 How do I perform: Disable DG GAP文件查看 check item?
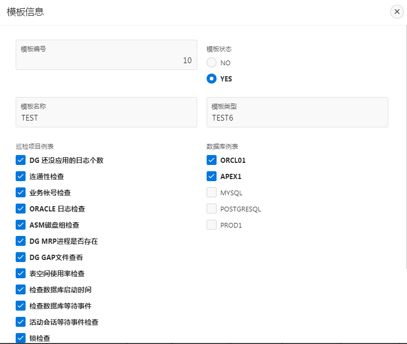coord(21,257)
